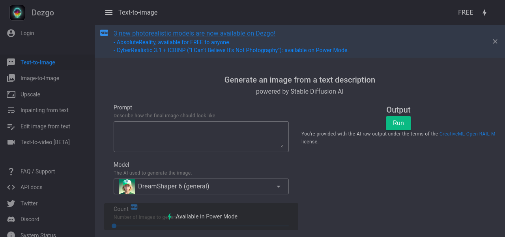The height and width of the screenshot is (237, 505).
Task: Toggle the hamburger navigation menu
Action: click(109, 13)
